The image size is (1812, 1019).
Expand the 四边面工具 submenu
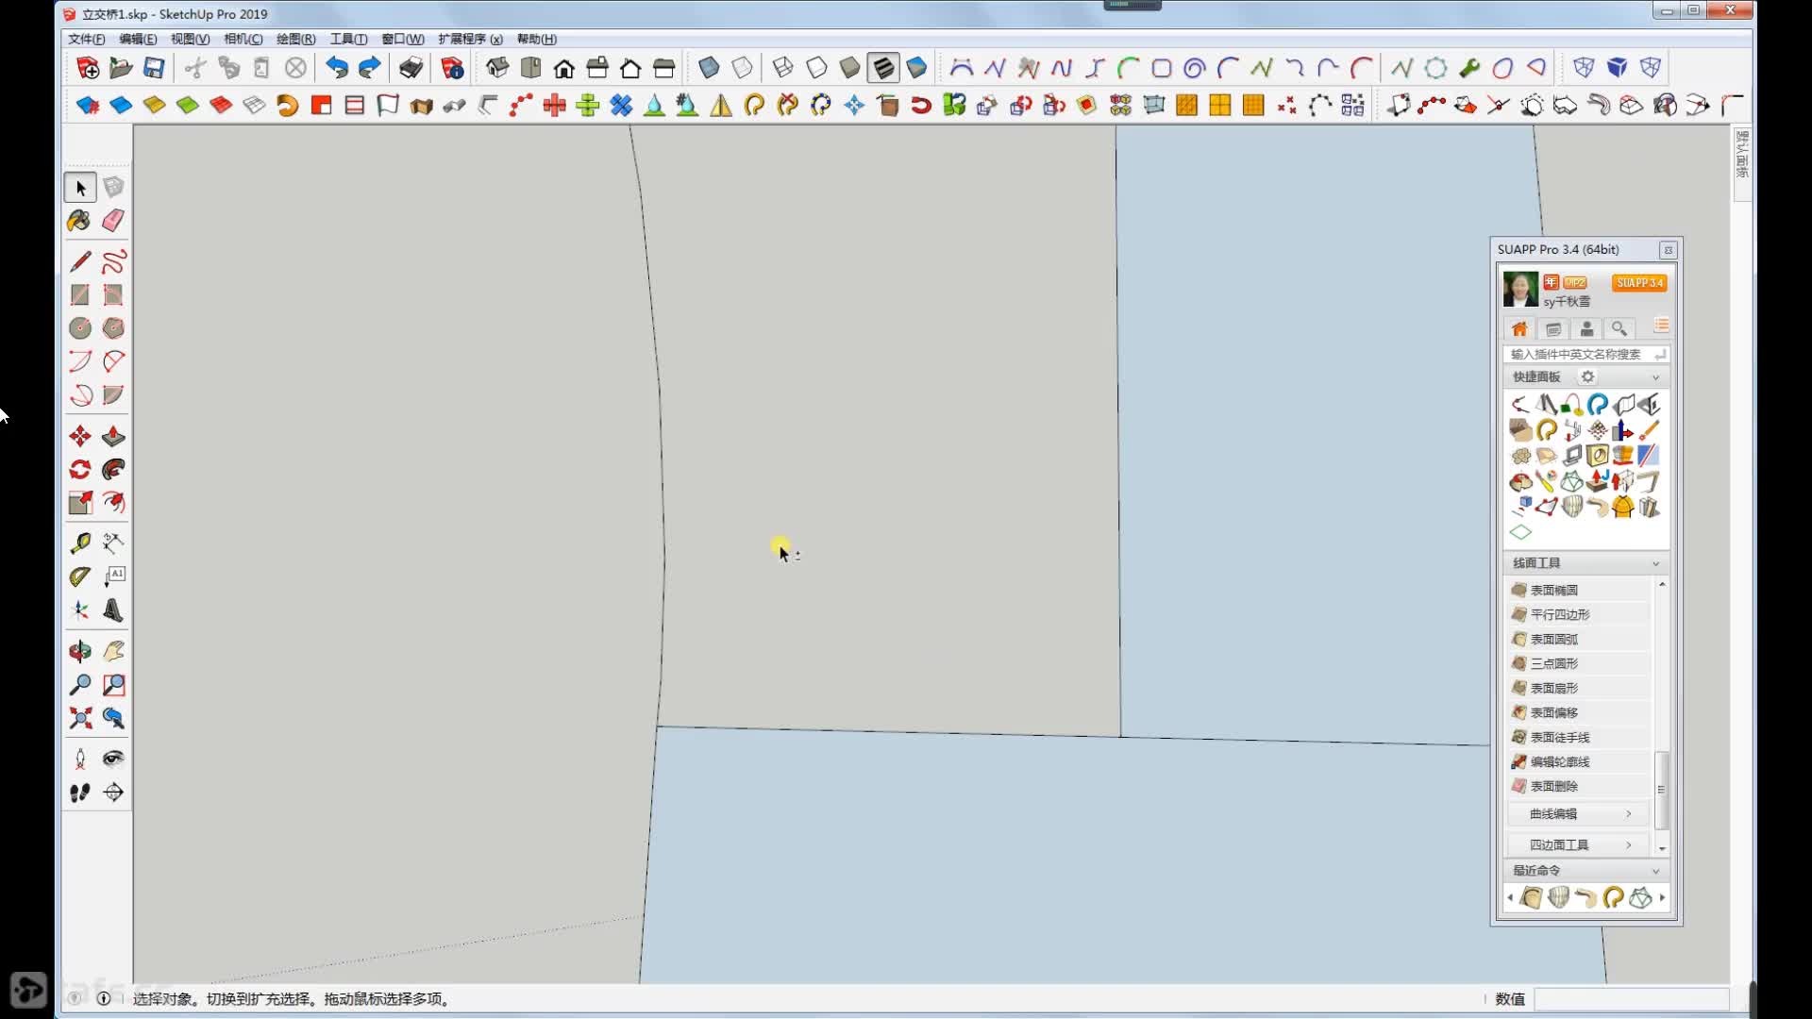tap(1578, 844)
